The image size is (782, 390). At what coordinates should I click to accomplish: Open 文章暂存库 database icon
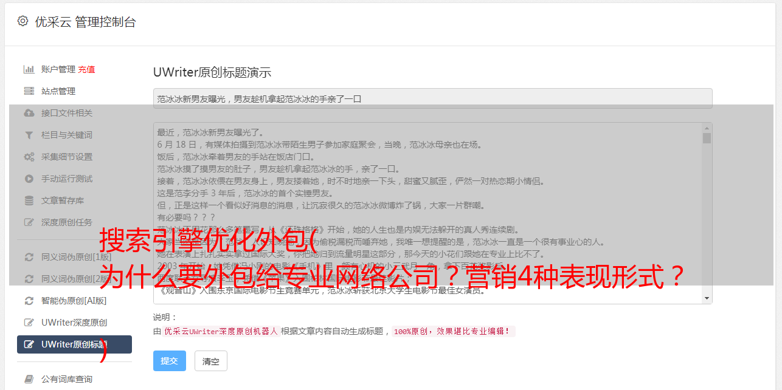pyautogui.click(x=29, y=200)
